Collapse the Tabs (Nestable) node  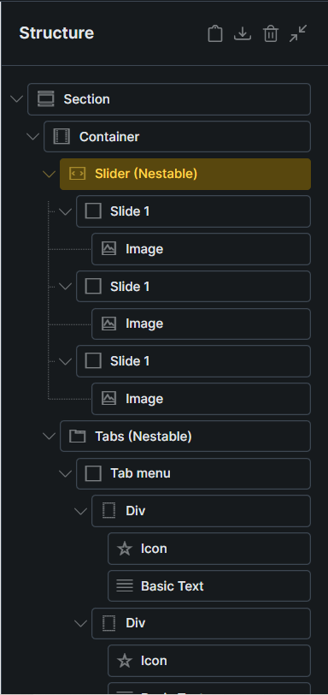[49, 437]
